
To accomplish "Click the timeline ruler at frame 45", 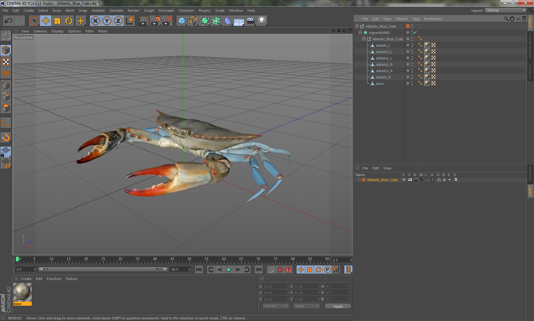I will [172, 259].
